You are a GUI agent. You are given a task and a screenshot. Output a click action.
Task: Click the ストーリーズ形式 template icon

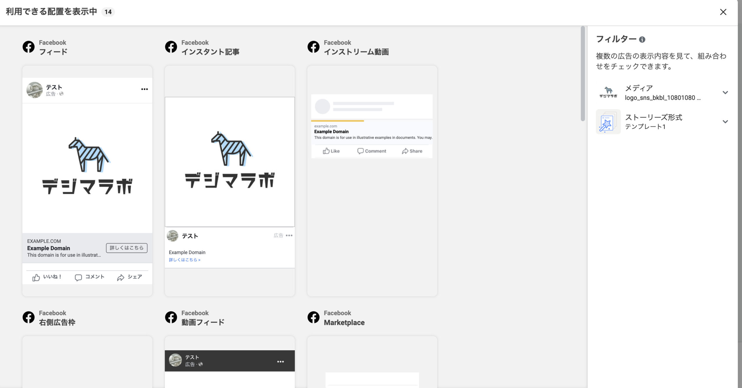(x=608, y=122)
